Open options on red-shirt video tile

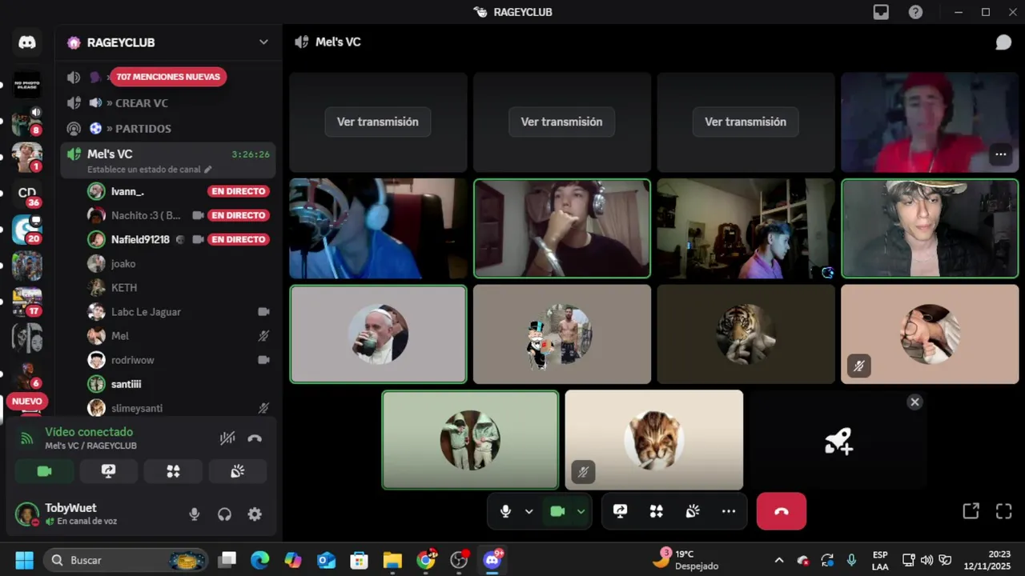tap(1000, 154)
